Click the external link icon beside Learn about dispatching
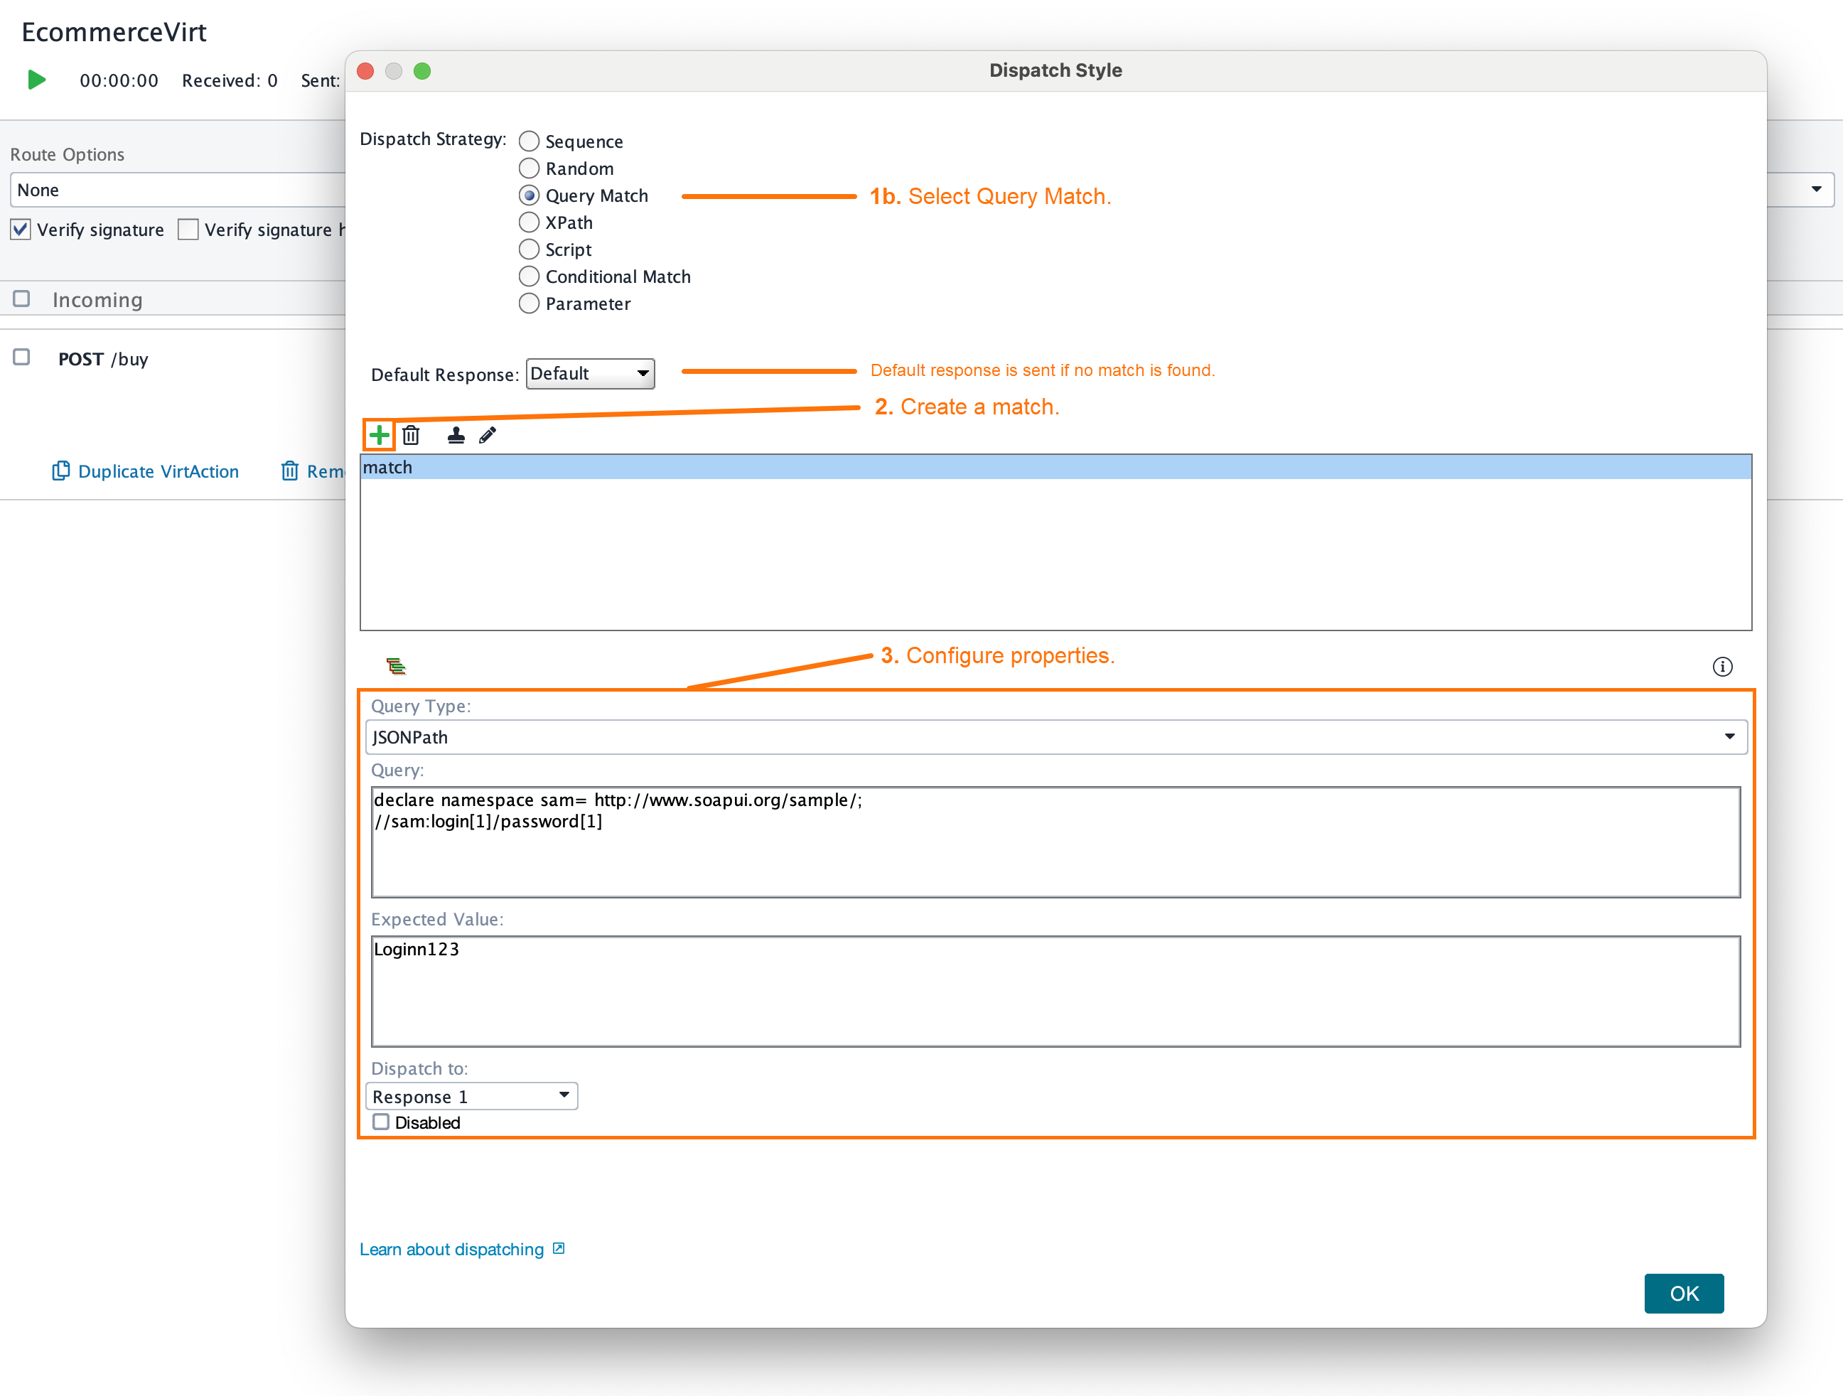Image resolution: width=1843 pixels, height=1396 pixels. coord(558,1248)
